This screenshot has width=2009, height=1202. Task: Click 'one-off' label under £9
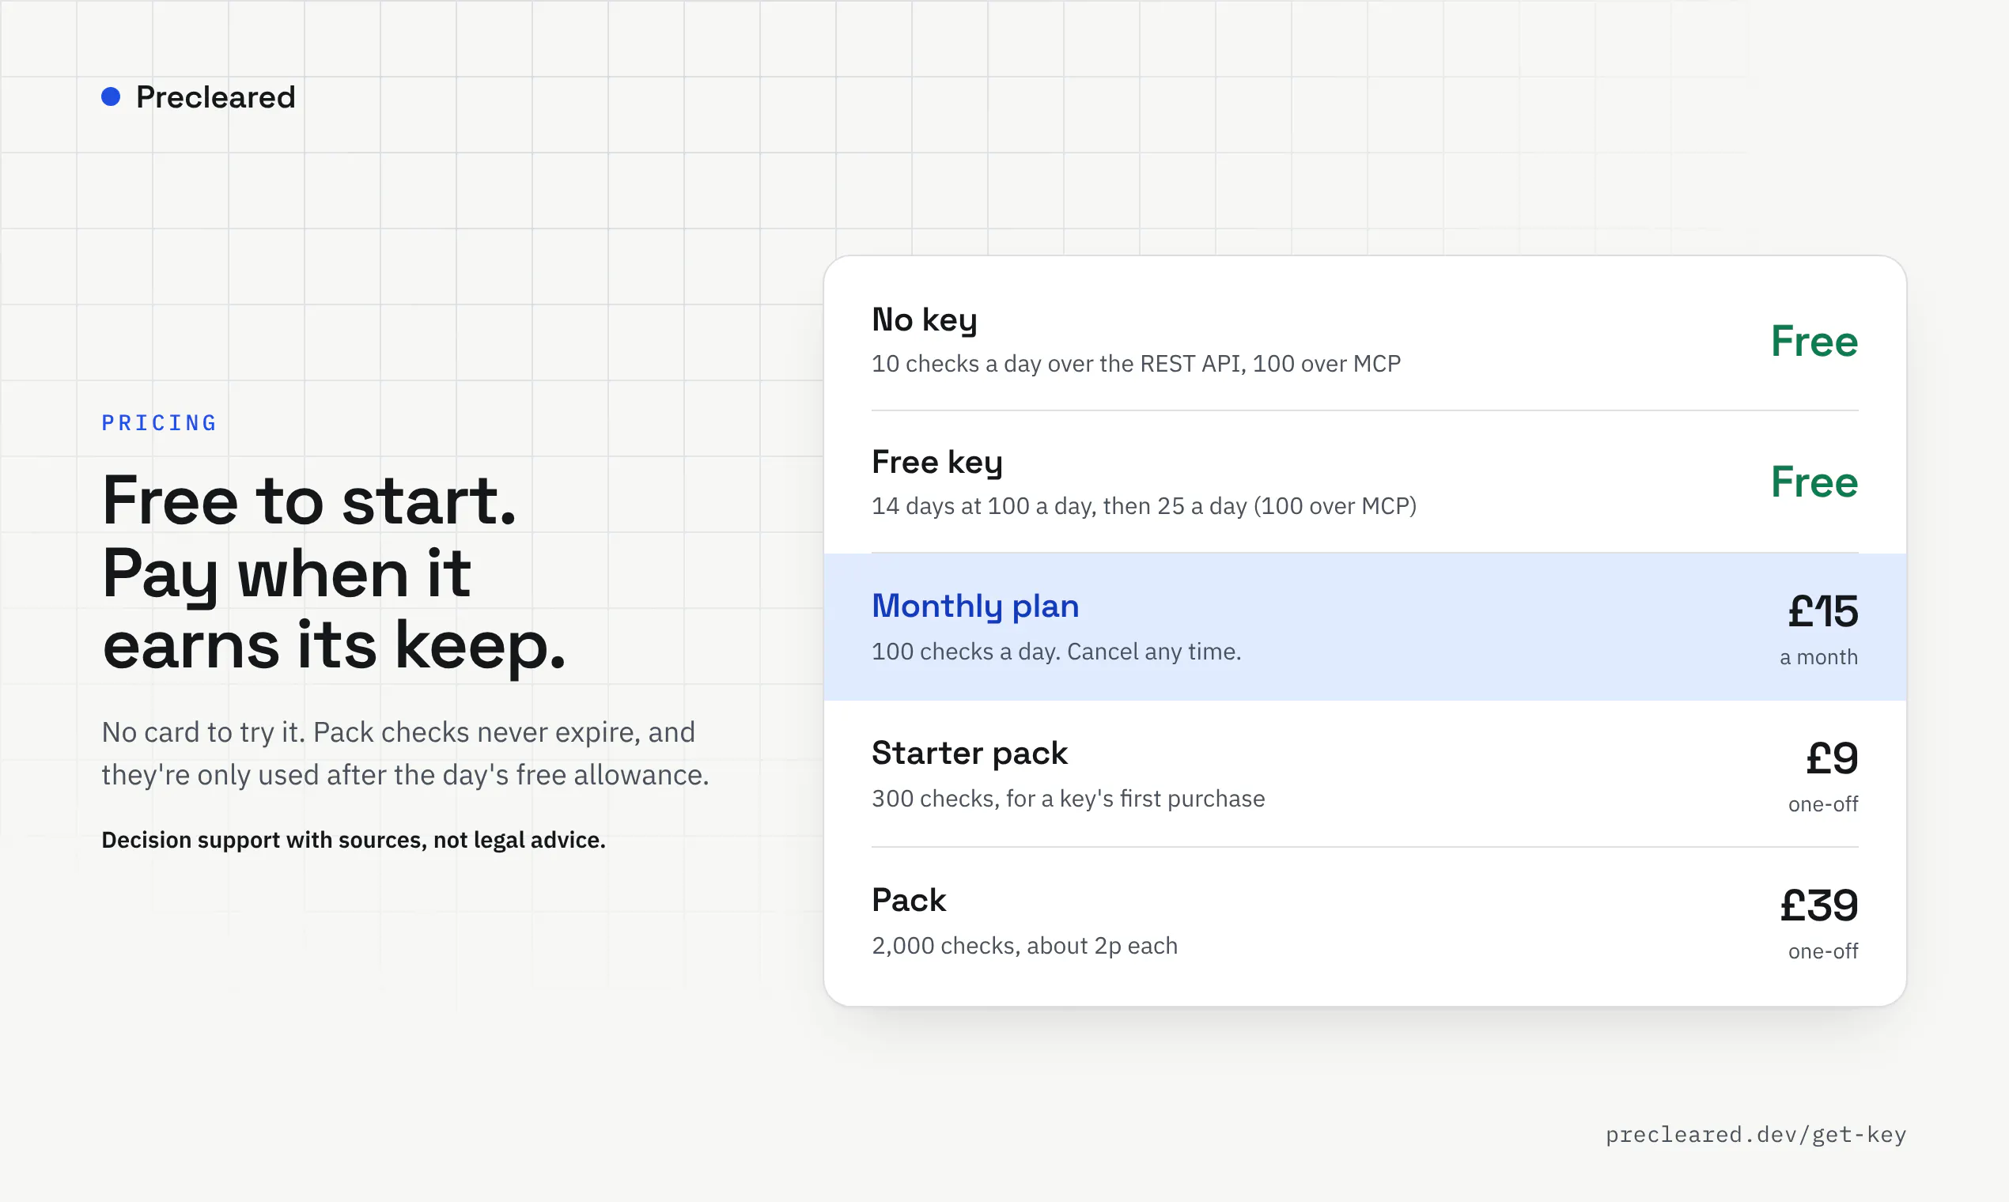[x=1822, y=804]
